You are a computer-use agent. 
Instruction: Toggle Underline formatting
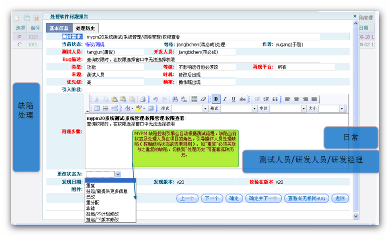tap(233, 99)
